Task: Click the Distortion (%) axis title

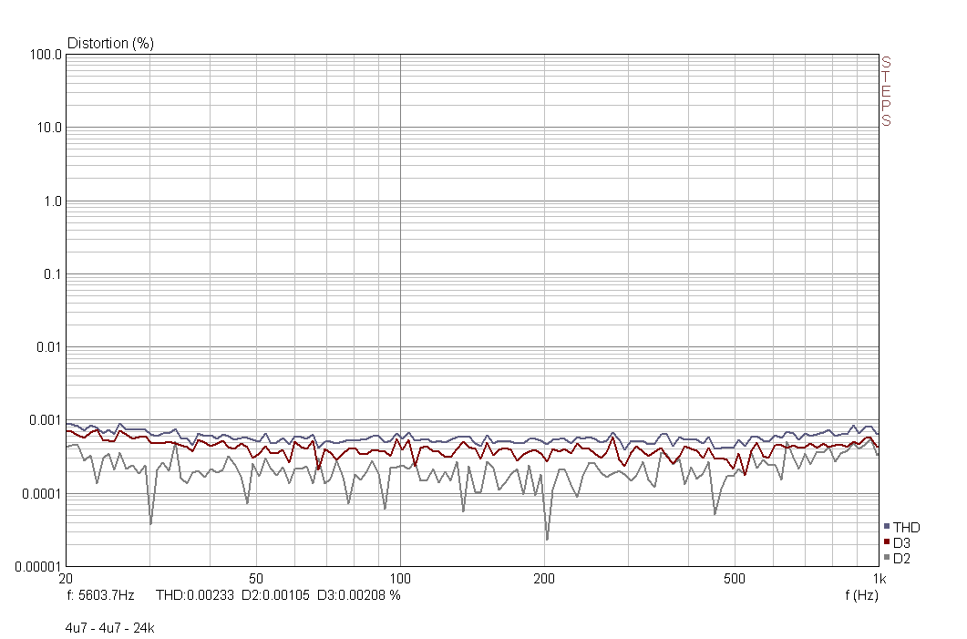Action: tap(110, 43)
